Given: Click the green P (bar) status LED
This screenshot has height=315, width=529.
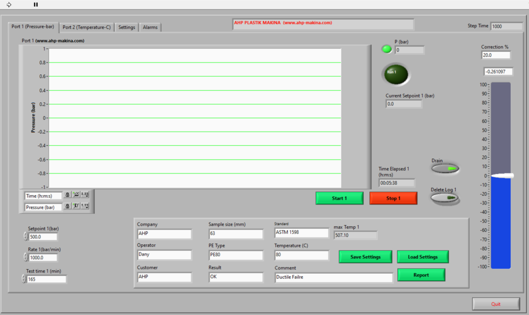Looking at the screenshot, I should click(x=386, y=49).
